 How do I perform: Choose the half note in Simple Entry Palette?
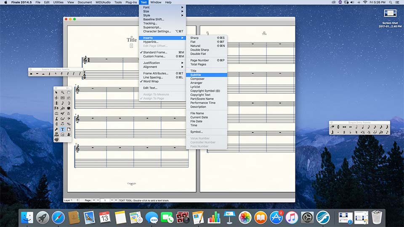(356, 127)
